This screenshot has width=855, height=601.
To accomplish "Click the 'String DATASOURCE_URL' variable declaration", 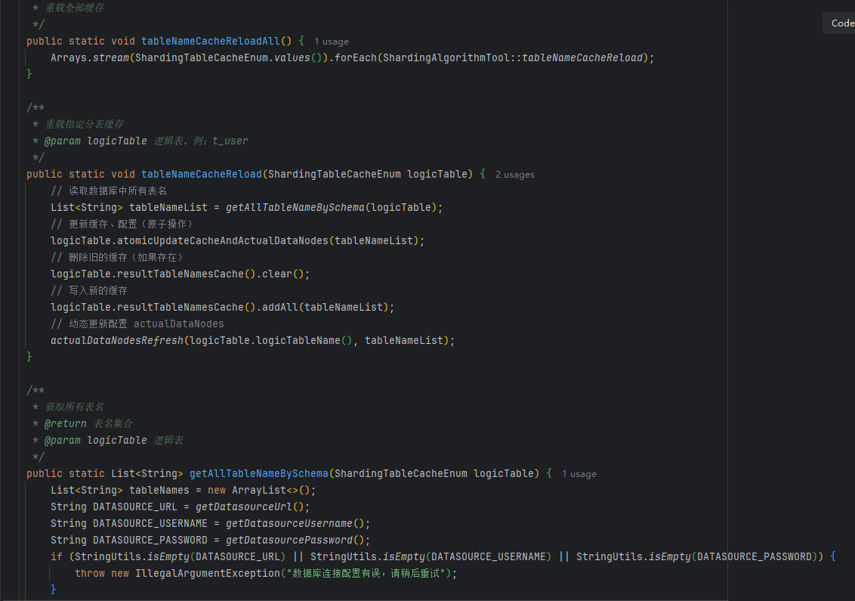I will (x=114, y=507).
